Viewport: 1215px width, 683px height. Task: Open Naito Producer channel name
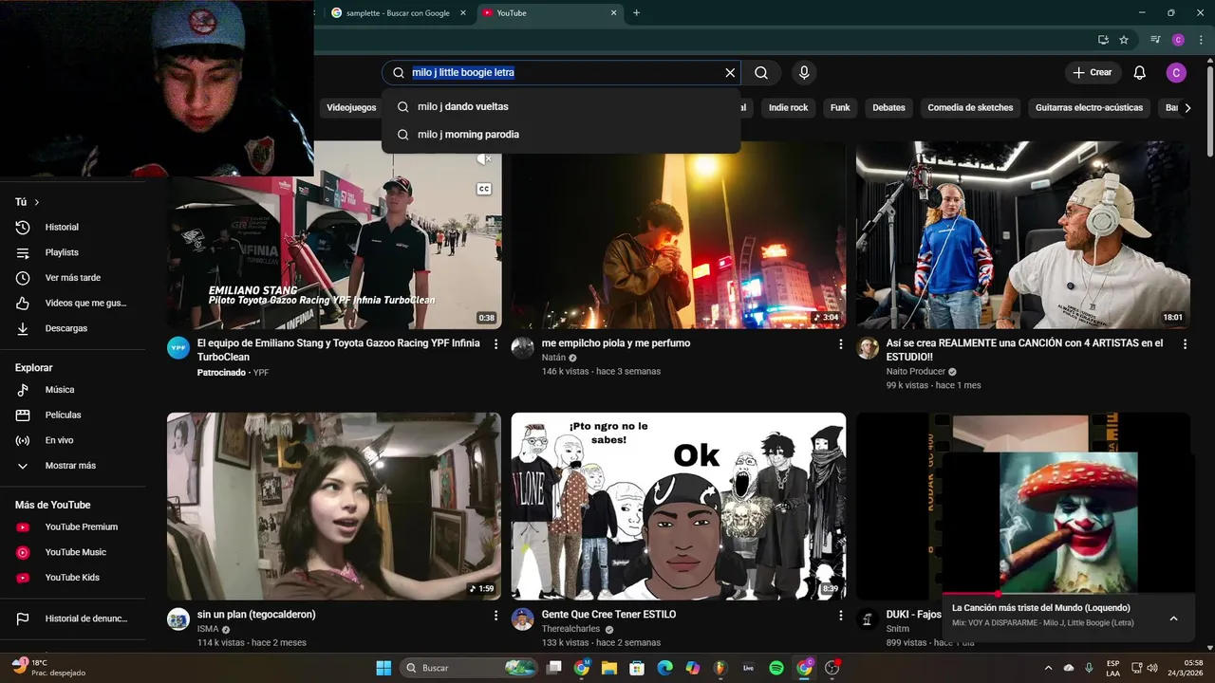tap(916, 371)
